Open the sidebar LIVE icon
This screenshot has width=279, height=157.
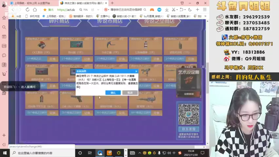coord(4,46)
